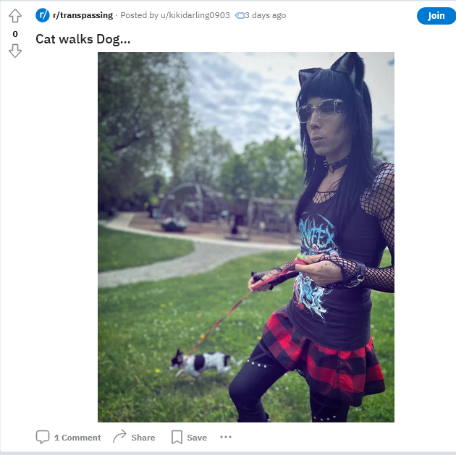456x455 pixels.
Task: Click the bookmark save icon
Action: [x=177, y=437]
